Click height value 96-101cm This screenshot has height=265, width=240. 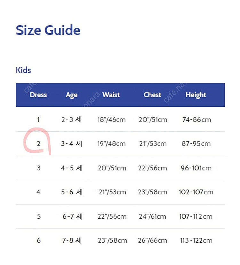coord(196,168)
